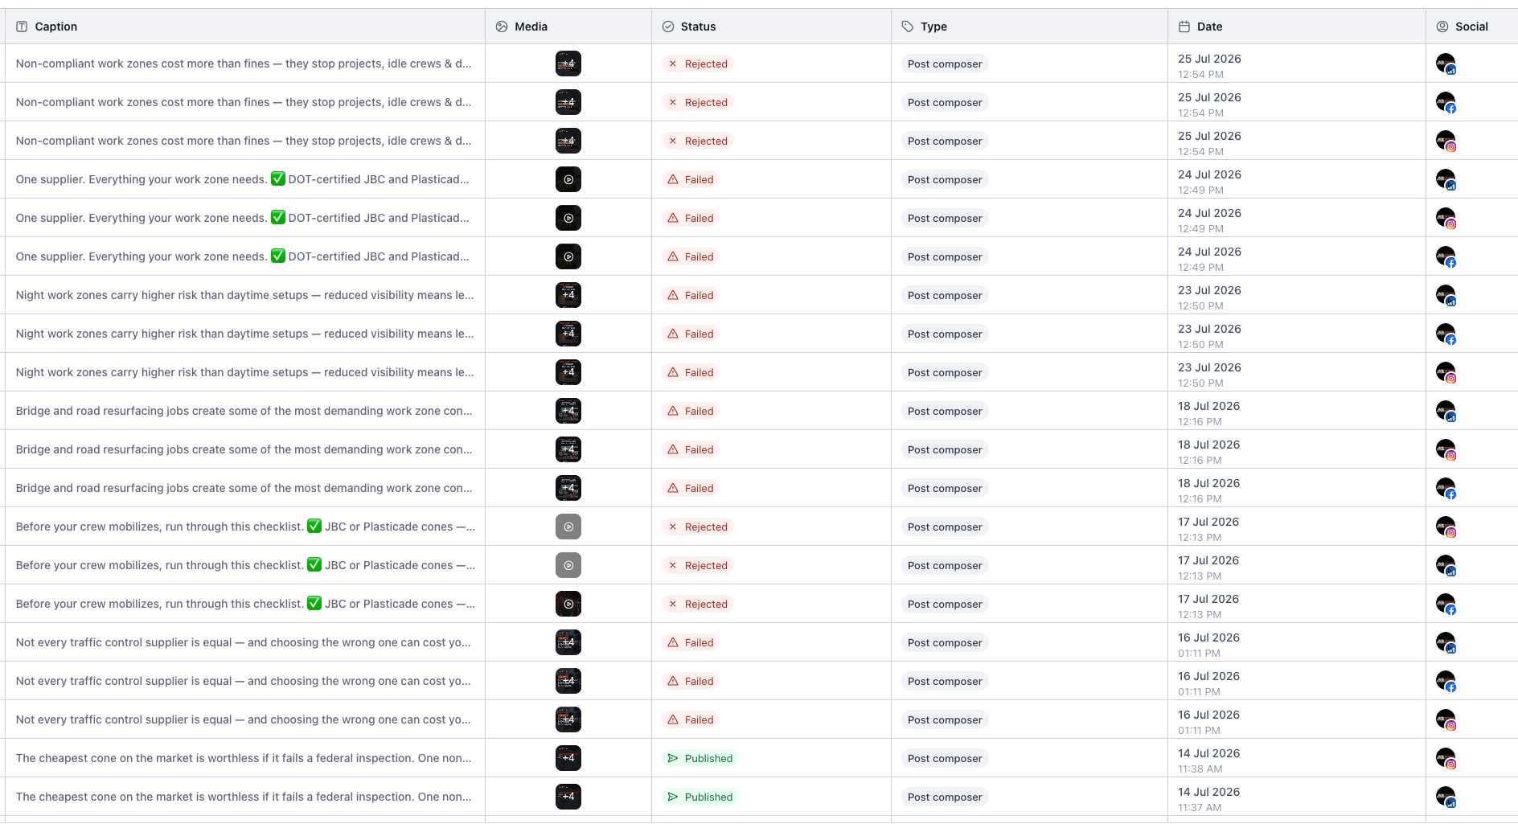Click date '18 Jul 2026' on Instagram row
The width and height of the screenshot is (1518, 824).
[1208, 445]
